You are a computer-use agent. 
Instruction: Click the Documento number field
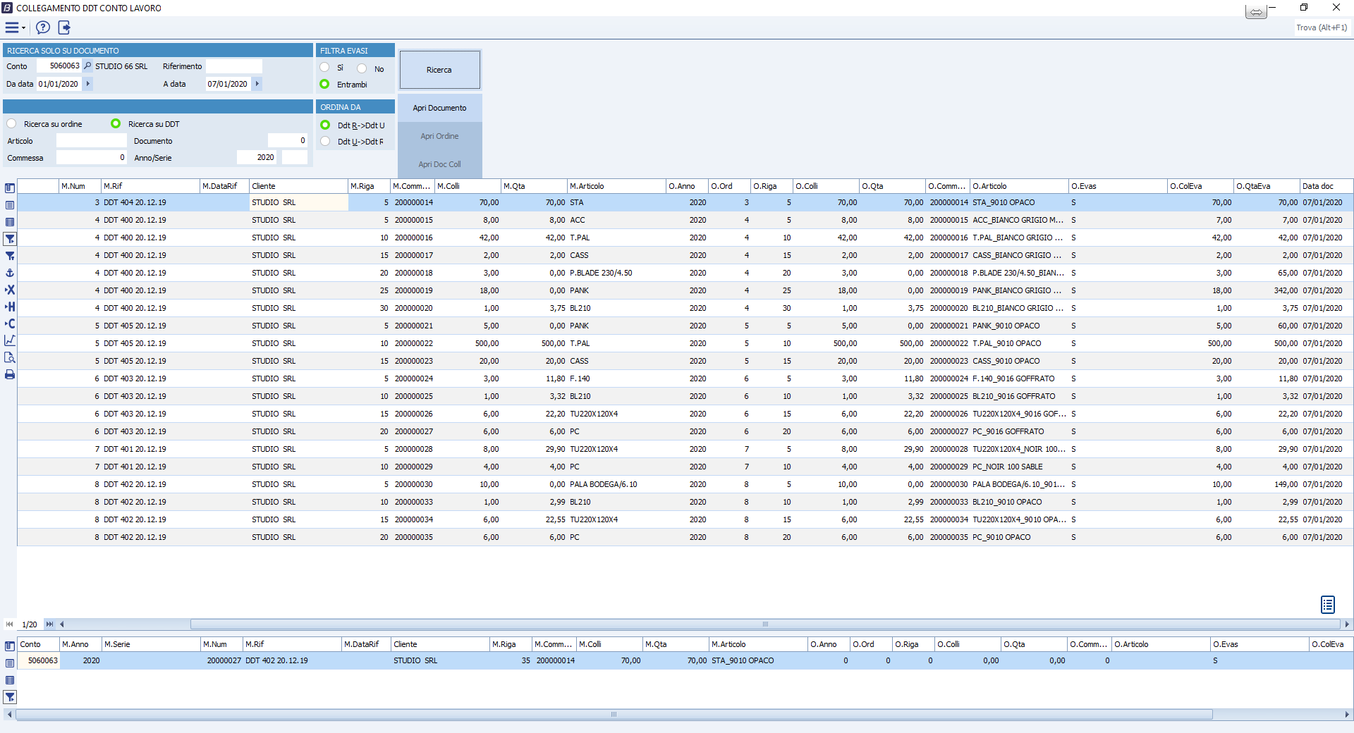click(288, 140)
